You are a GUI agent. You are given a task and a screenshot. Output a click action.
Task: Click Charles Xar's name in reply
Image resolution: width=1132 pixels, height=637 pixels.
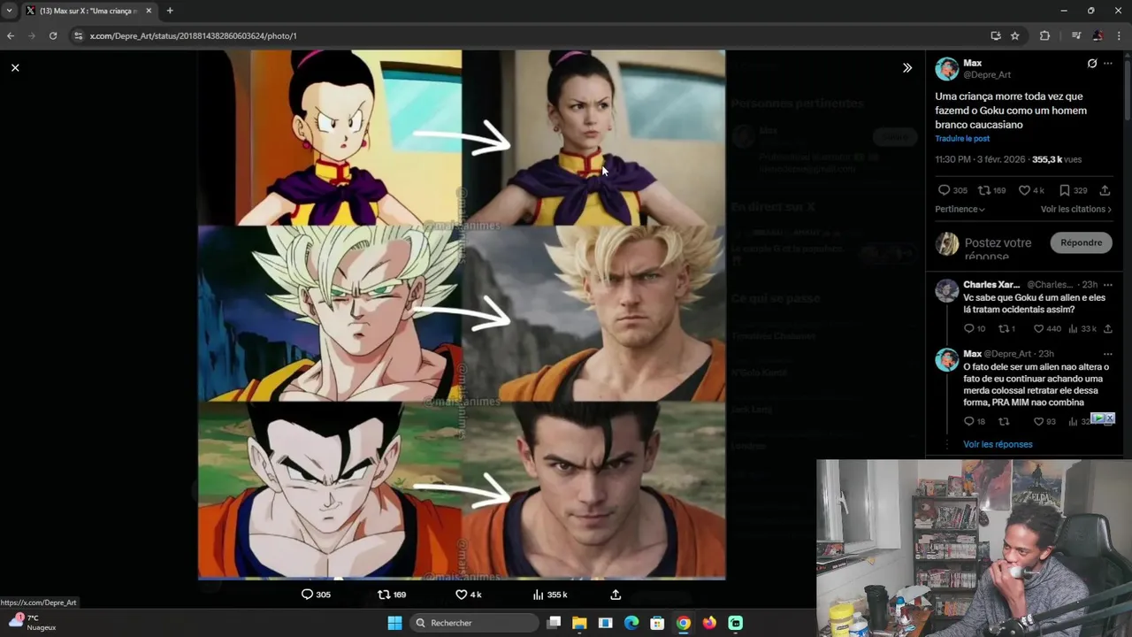click(991, 285)
